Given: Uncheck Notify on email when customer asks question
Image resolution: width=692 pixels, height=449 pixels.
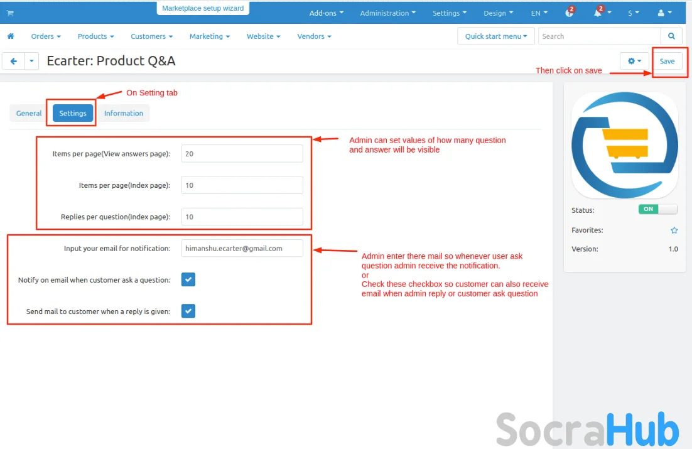Looking at the screenshot, I should click(188, 279).
